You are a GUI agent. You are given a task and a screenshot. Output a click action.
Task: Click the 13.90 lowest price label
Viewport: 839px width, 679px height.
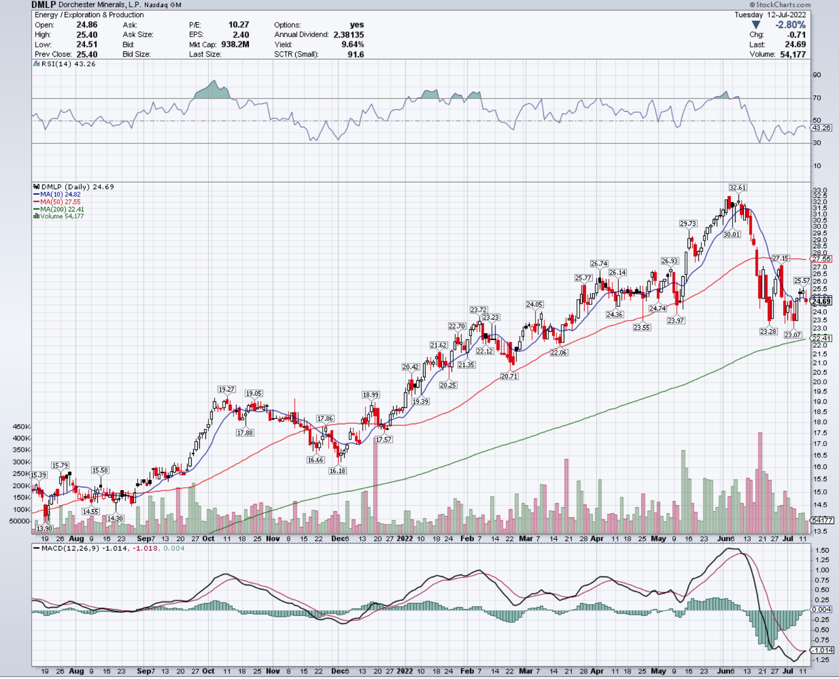point(44,529)
